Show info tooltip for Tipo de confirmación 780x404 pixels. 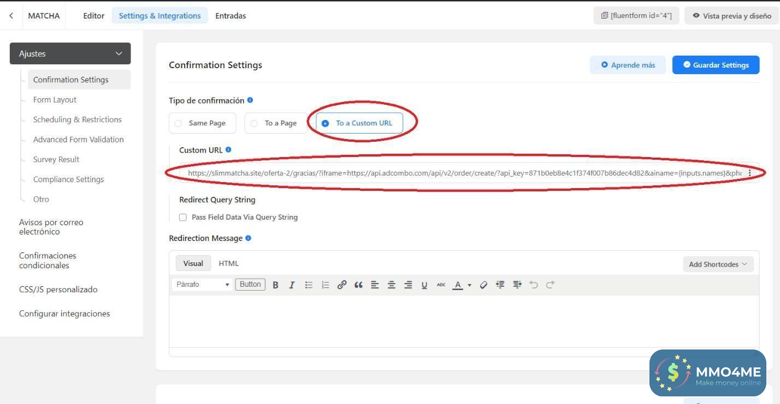(250, 100)
